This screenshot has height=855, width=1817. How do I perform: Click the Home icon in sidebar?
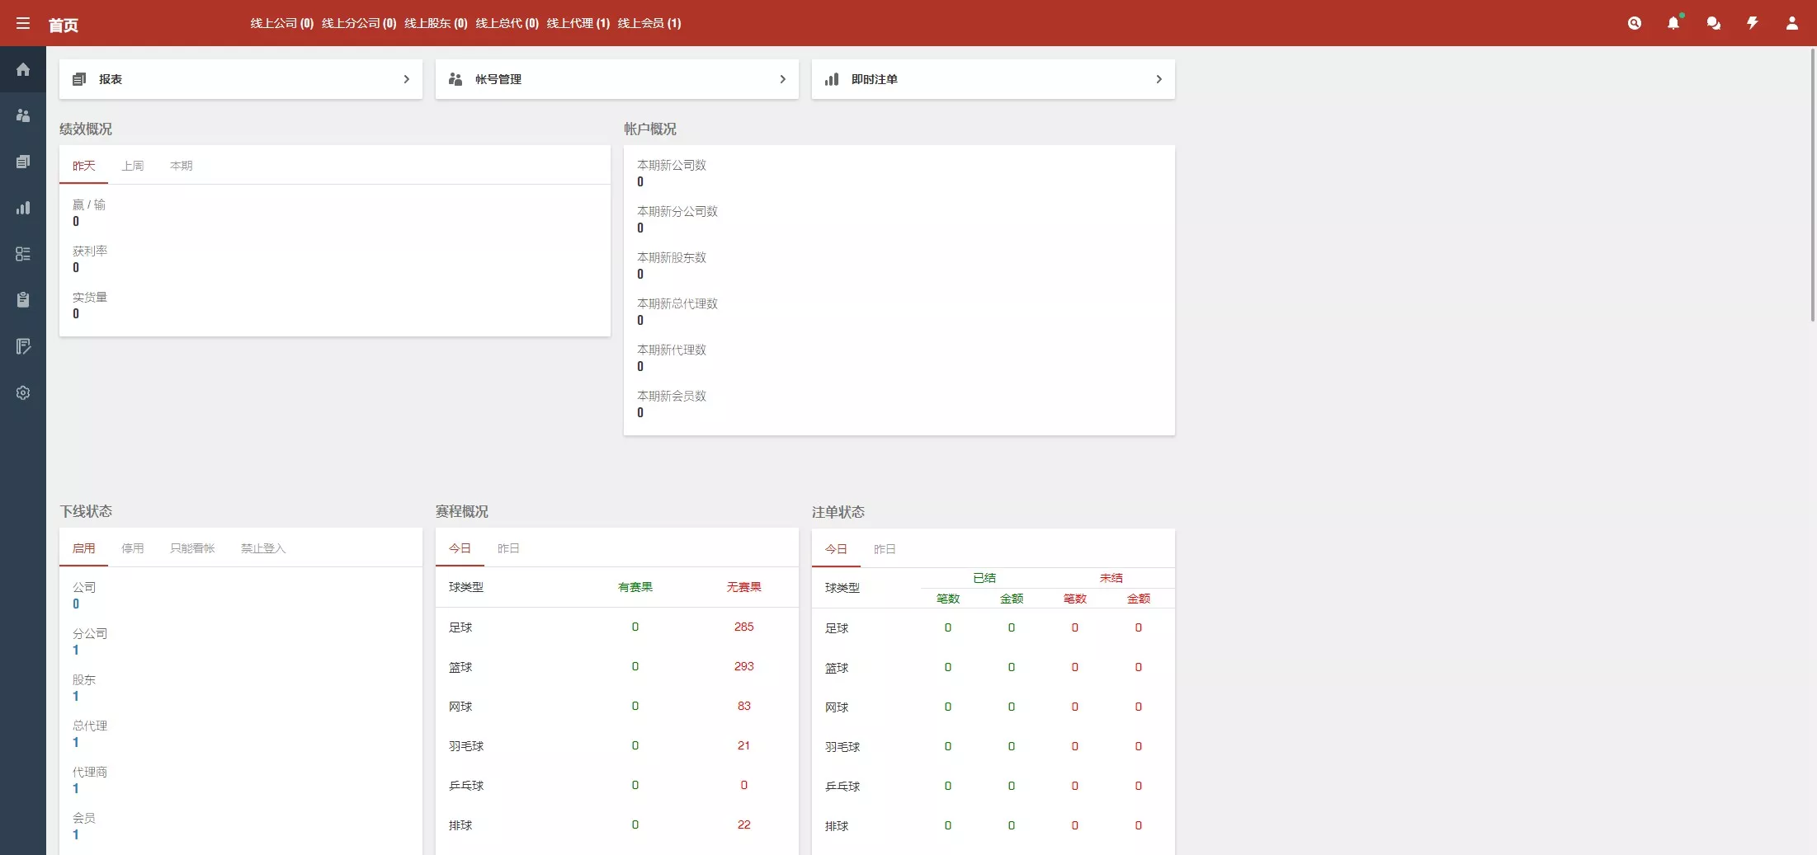tap(22, 69)
